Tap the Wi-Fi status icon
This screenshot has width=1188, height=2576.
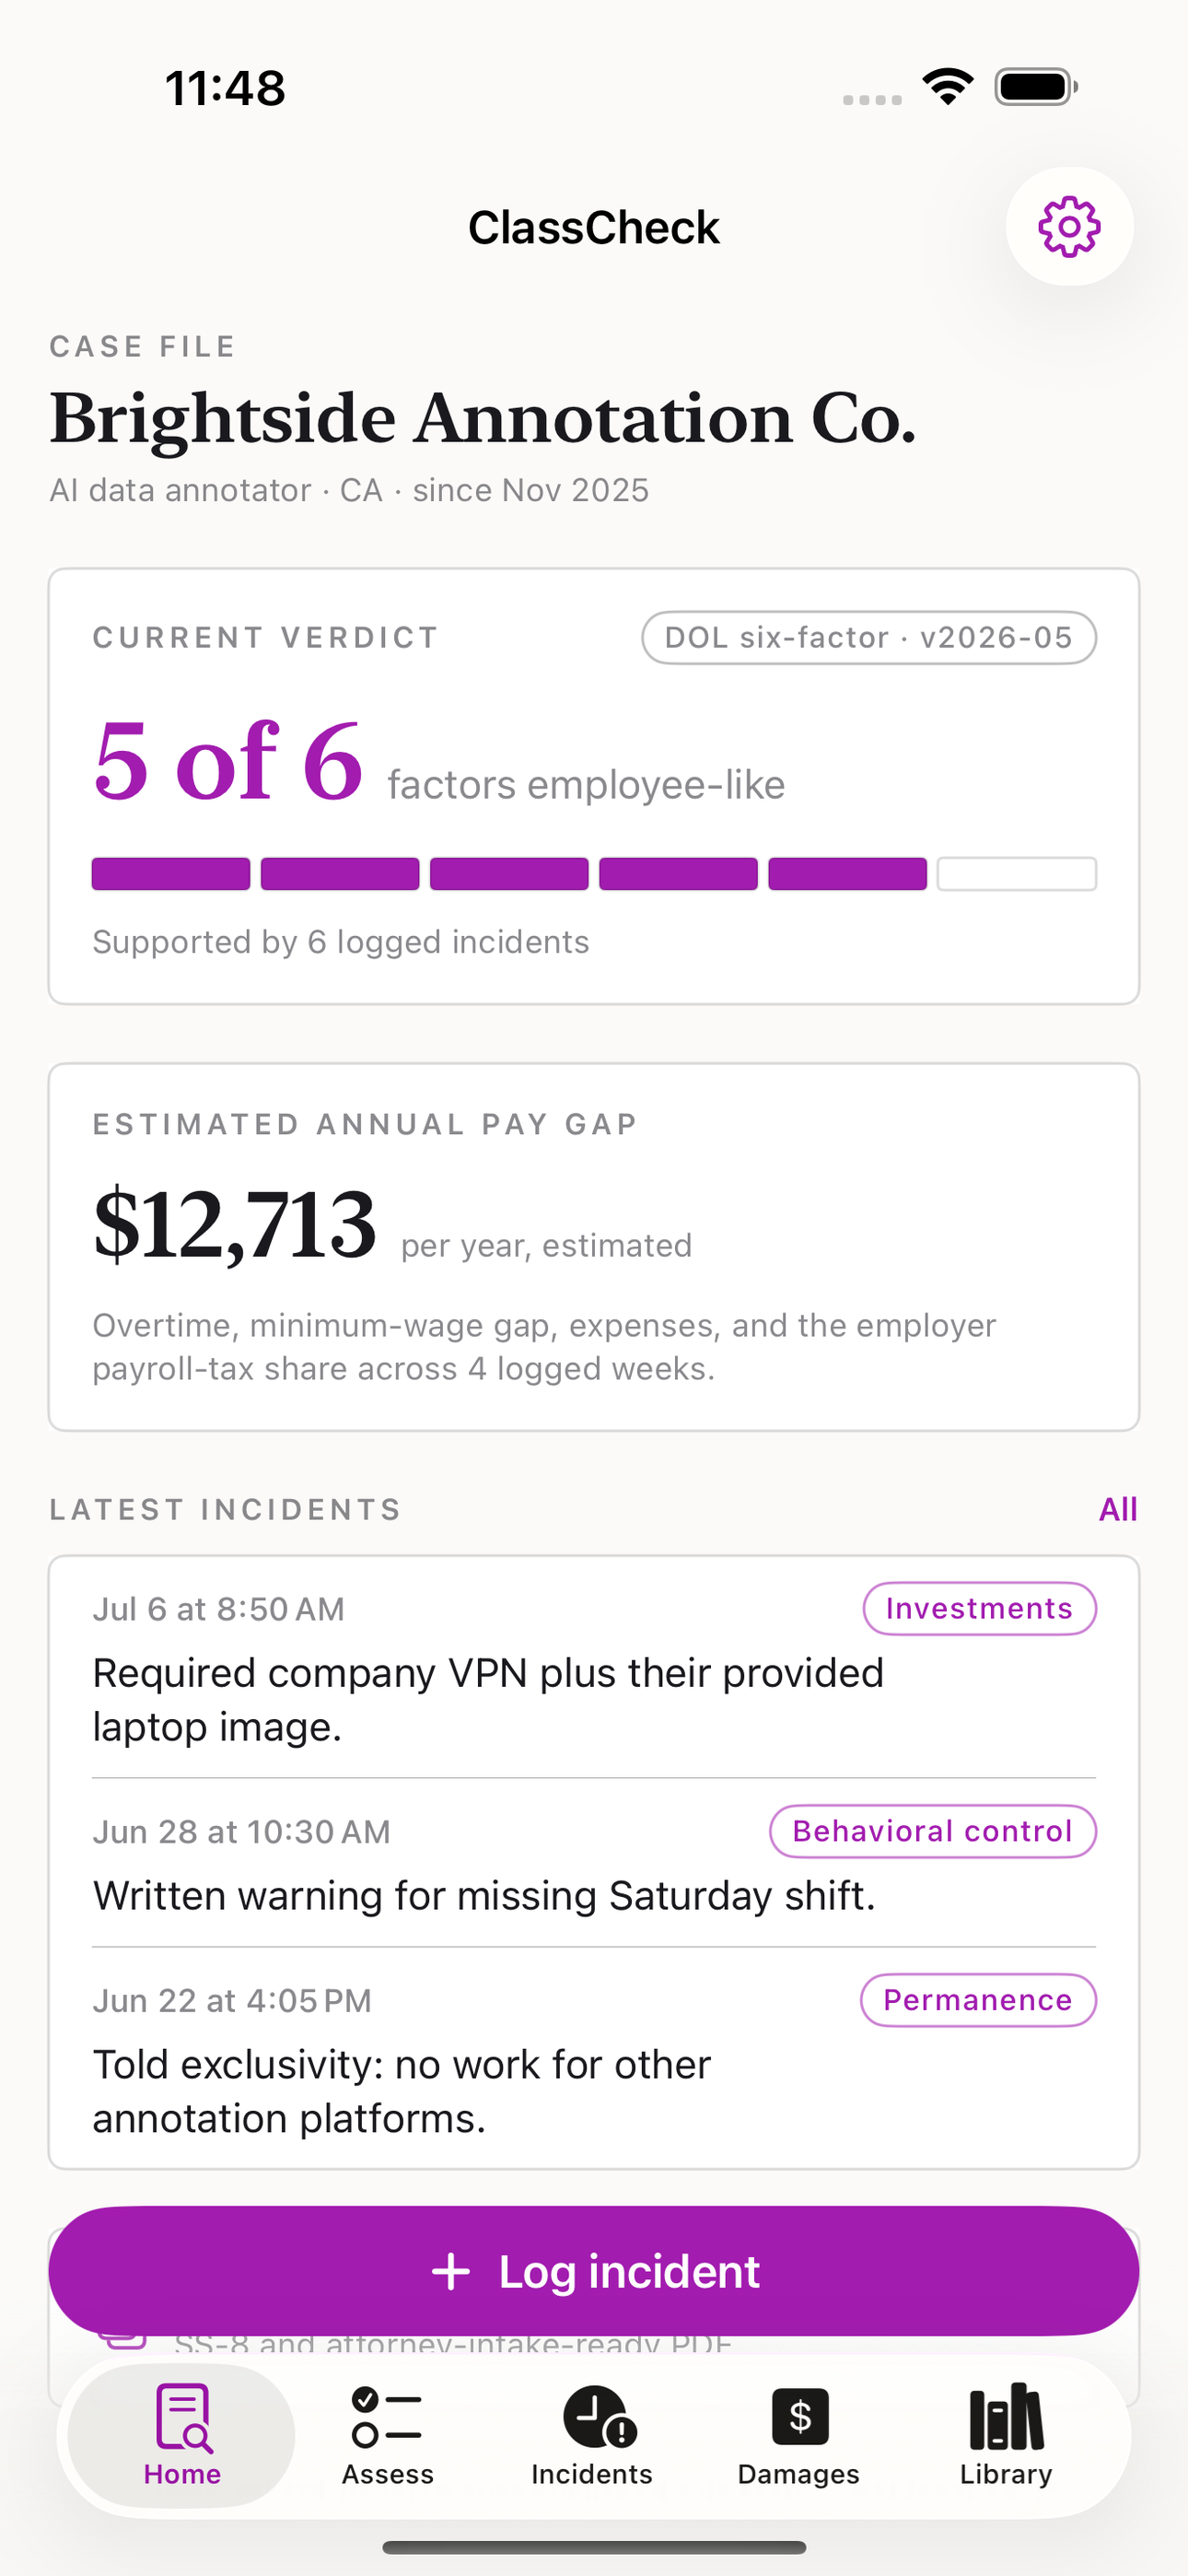(948, 87)
